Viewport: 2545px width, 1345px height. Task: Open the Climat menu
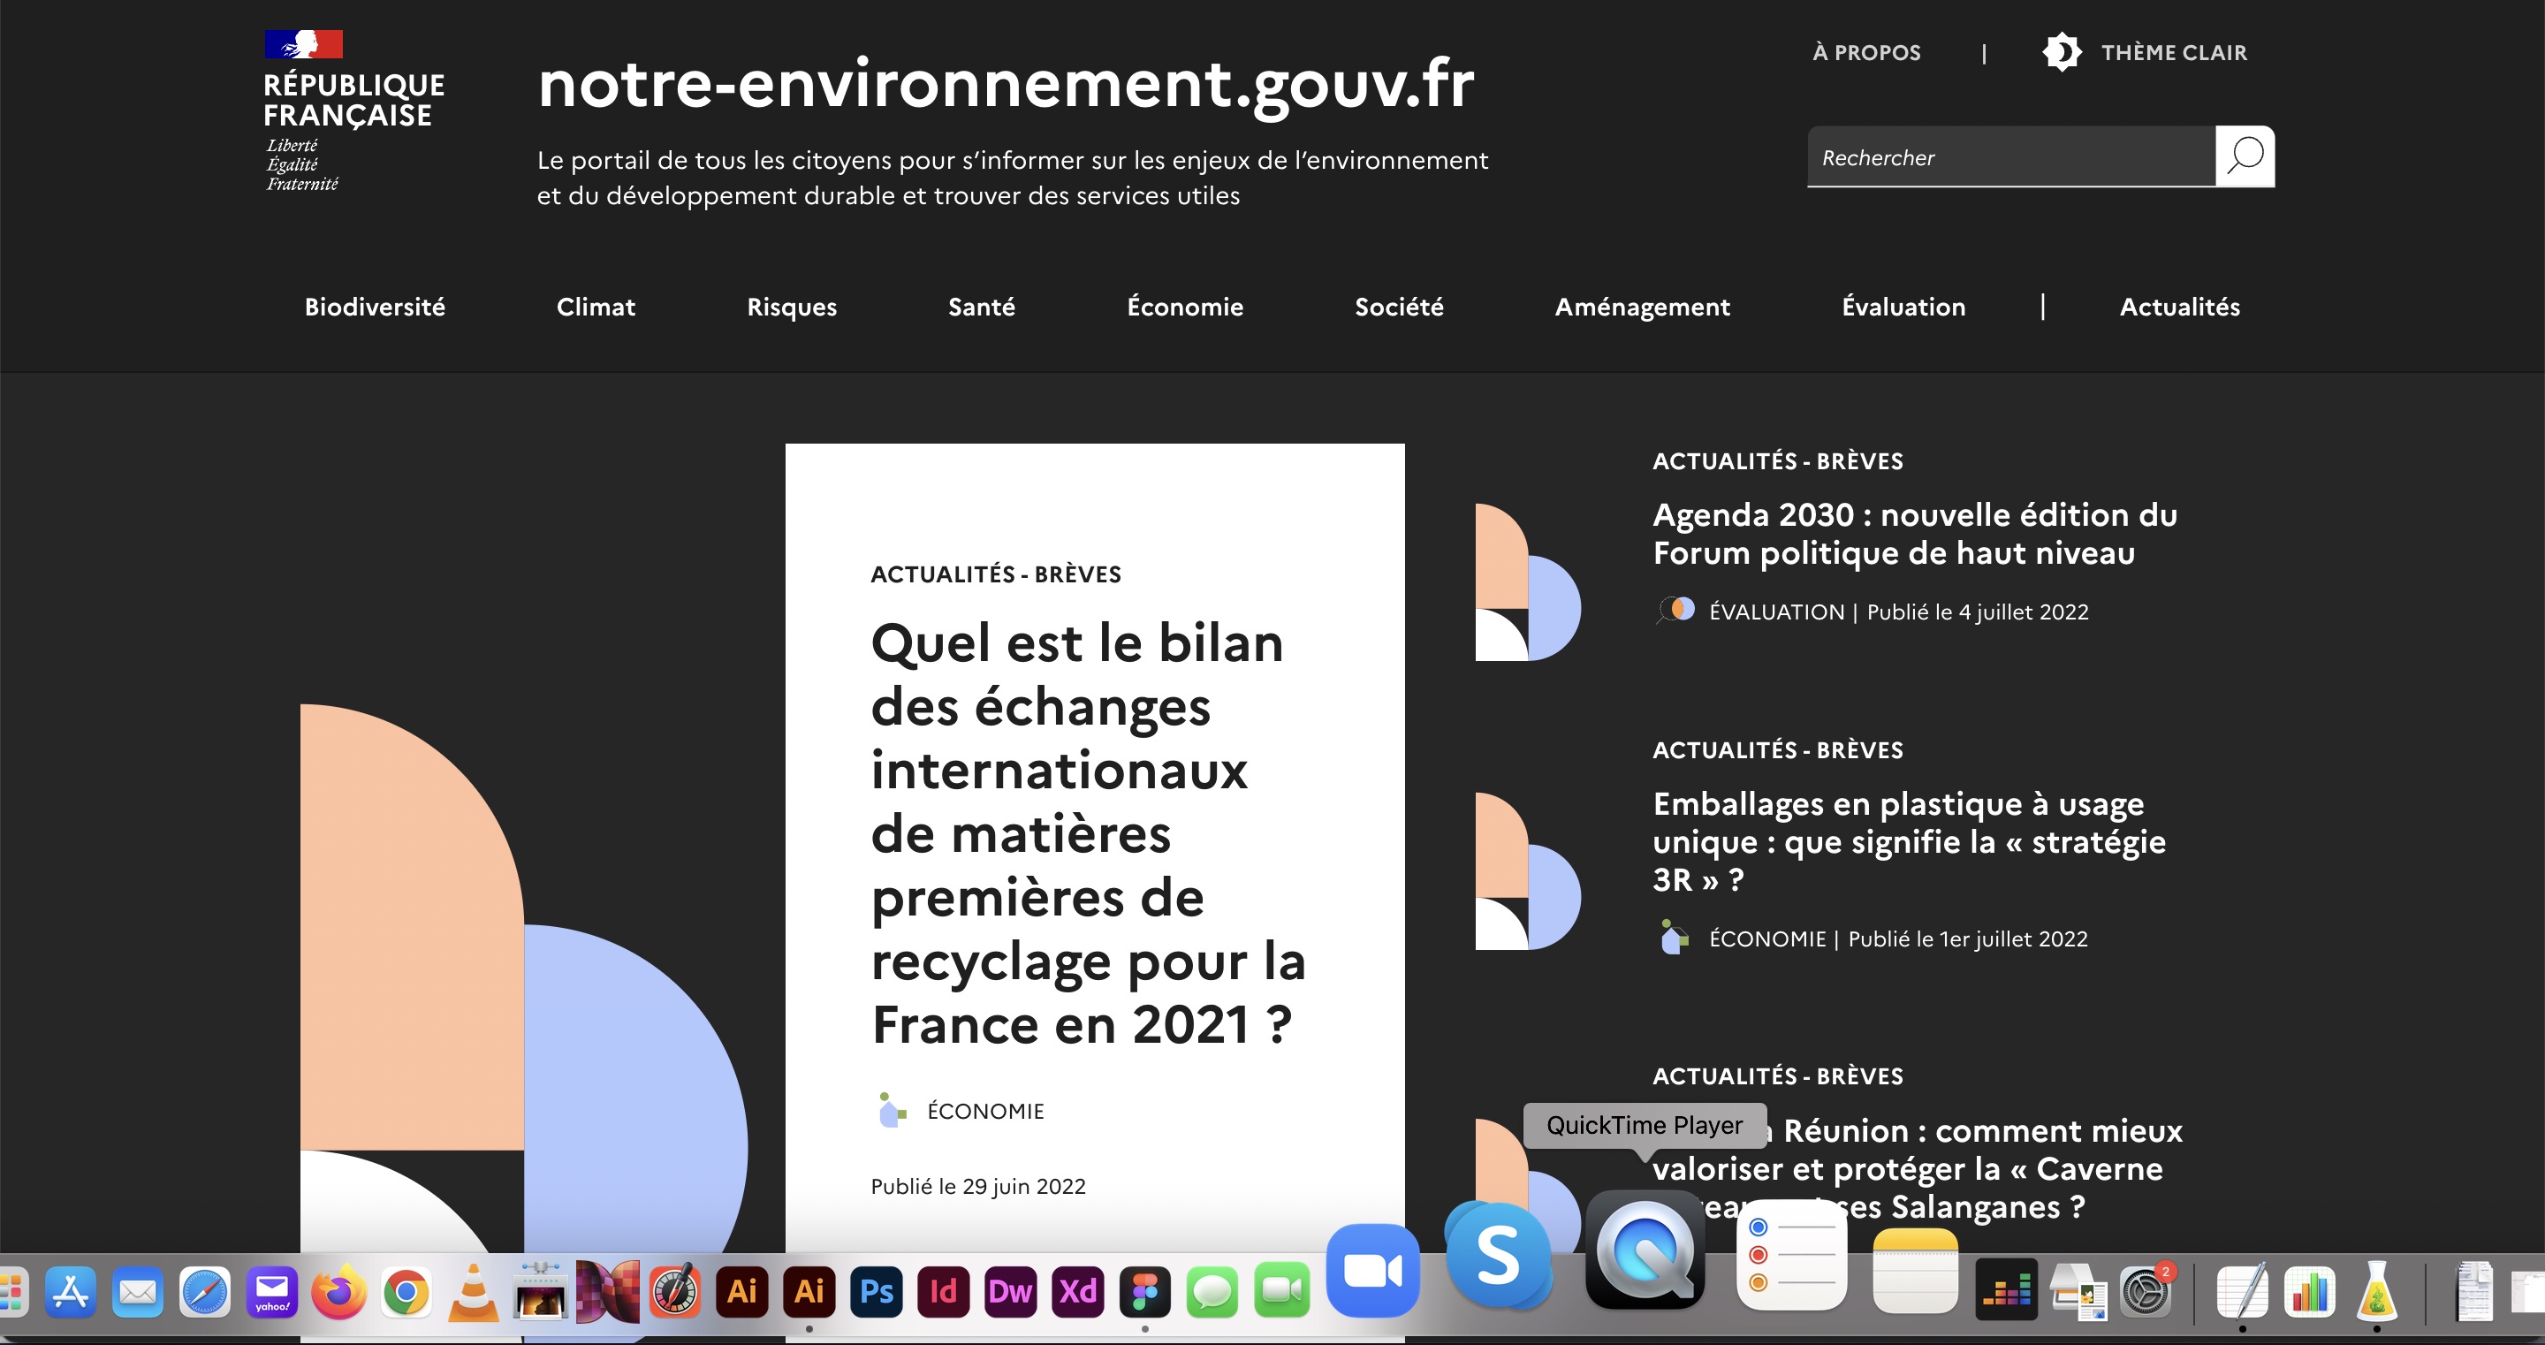point(596,307)
